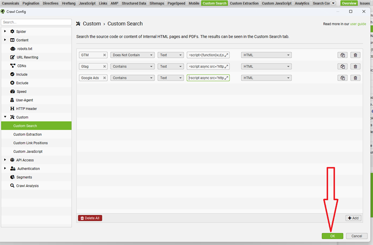
Task: Expand the Google Ads script text editor
Action: tap(226, 78)
